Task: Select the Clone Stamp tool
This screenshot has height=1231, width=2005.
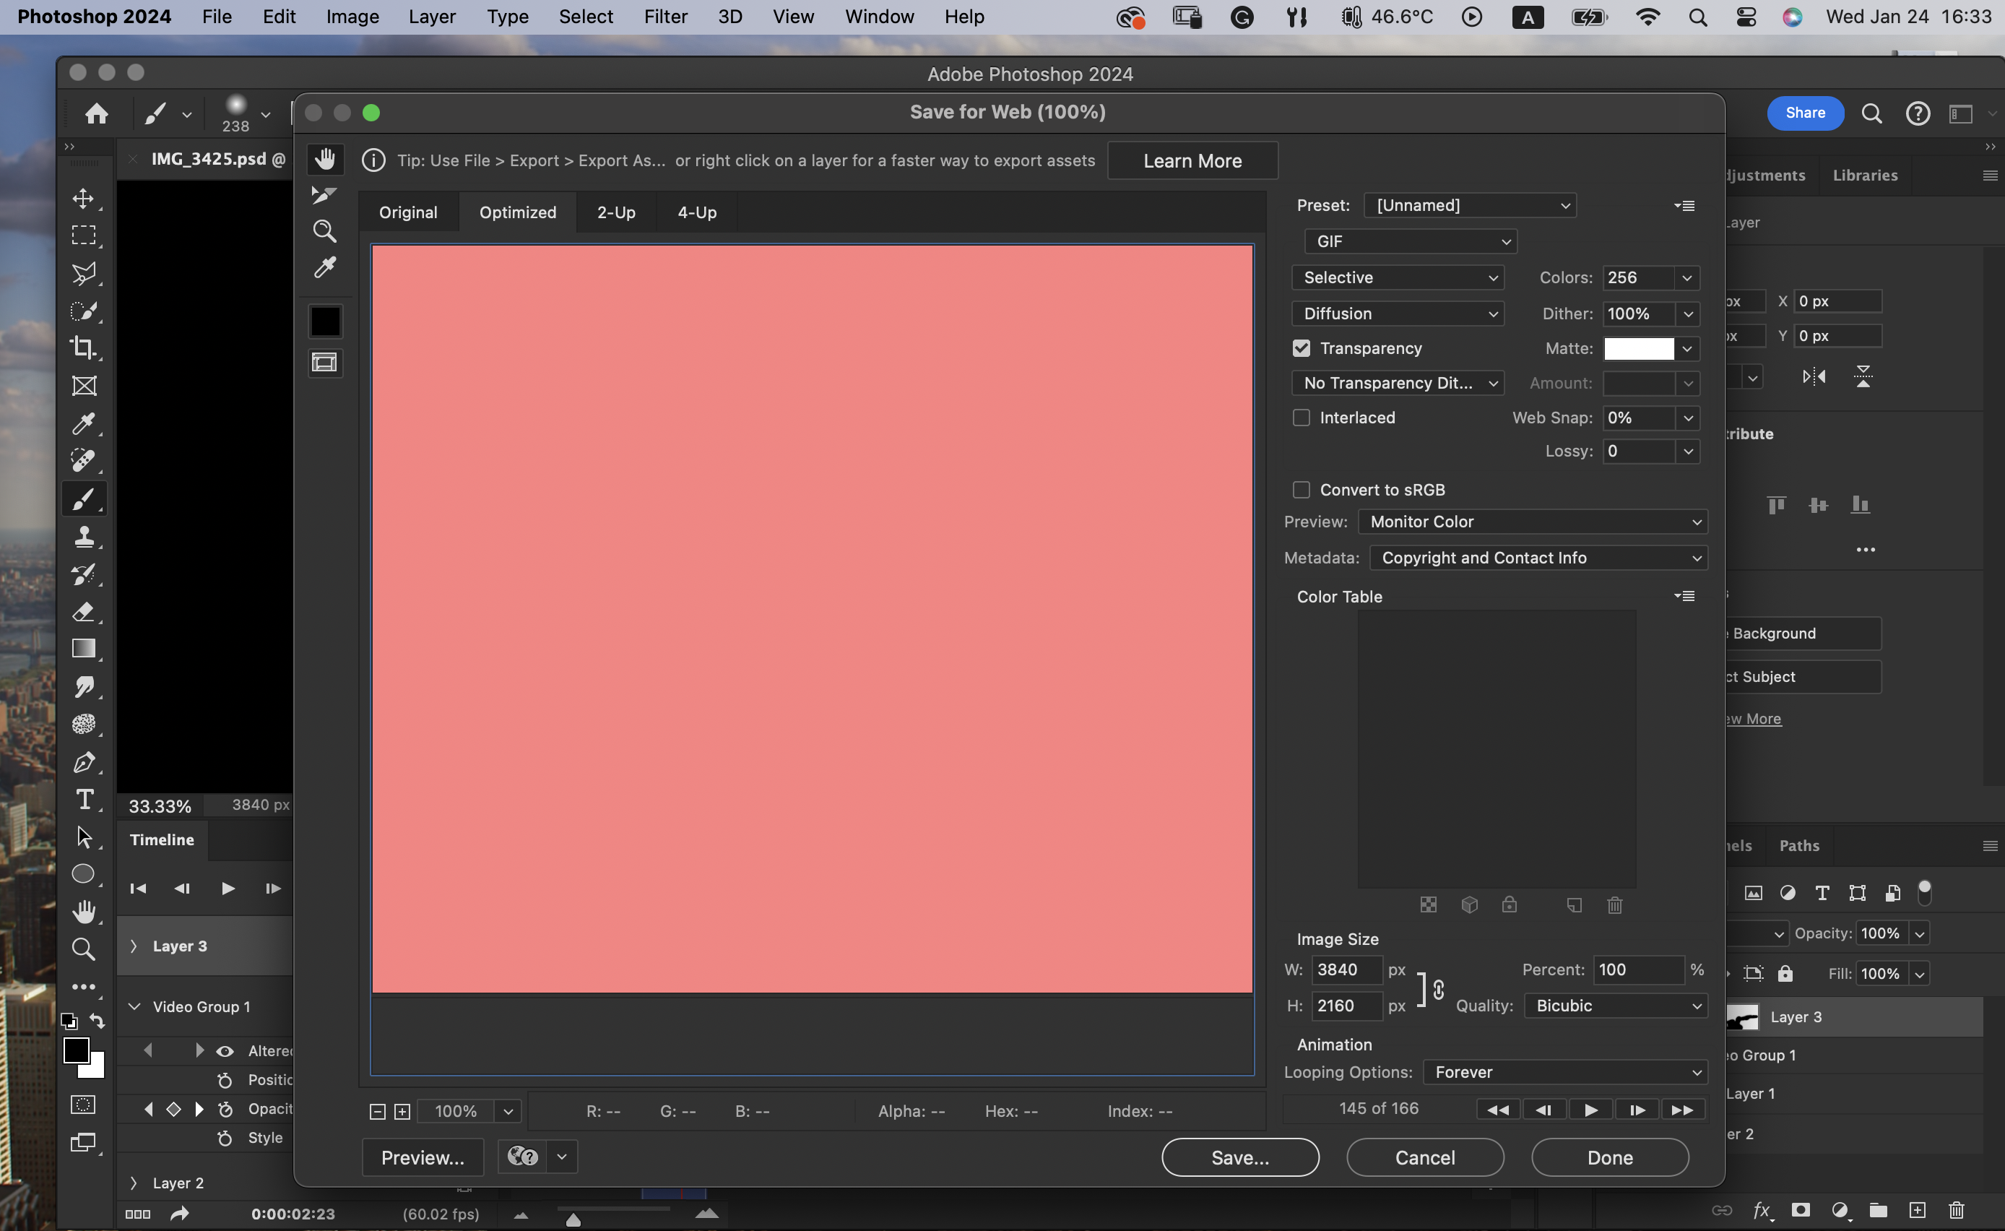Action: click(x=84, y=537)
